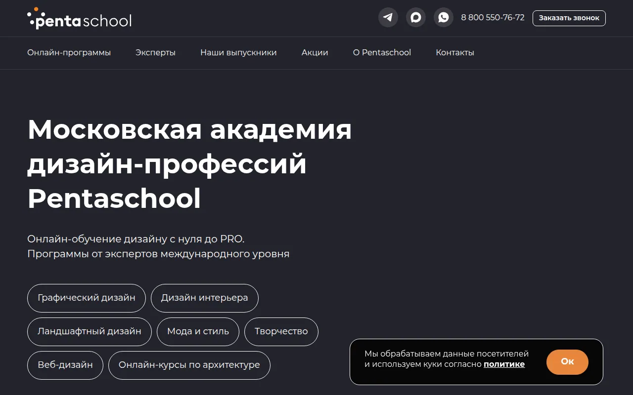Select the Ландшафтный дизайн category
Viewport: 633px width, 395px height.
pos(90,332)
